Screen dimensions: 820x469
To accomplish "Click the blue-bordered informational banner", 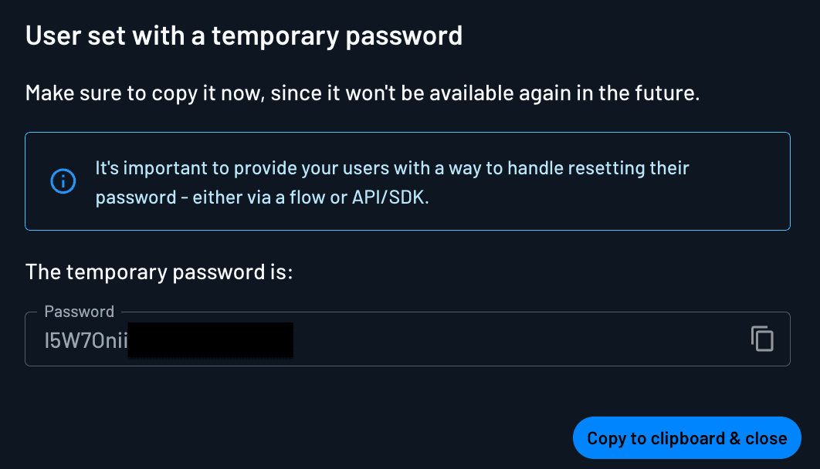I will coord(408,181).
